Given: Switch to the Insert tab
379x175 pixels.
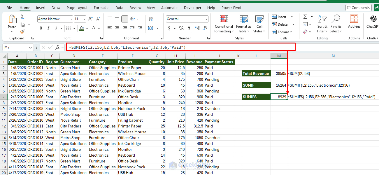Looking at the screenshot, I should point(41,8).
